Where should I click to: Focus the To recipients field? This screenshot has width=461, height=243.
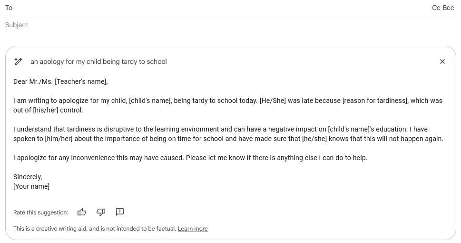coord(217,8)
